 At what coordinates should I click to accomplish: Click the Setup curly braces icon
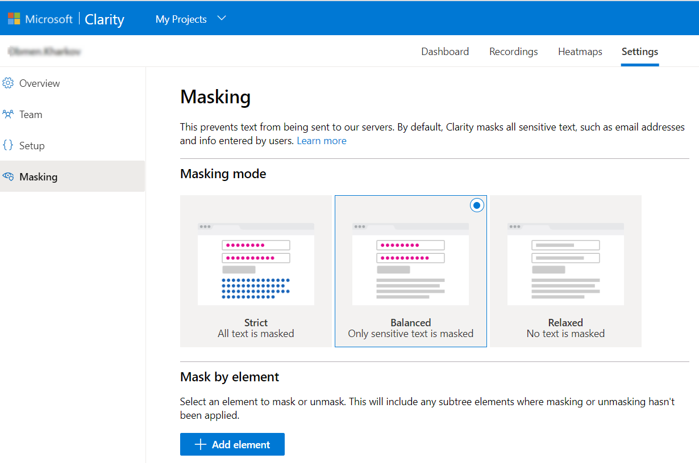tap(8, 145)
